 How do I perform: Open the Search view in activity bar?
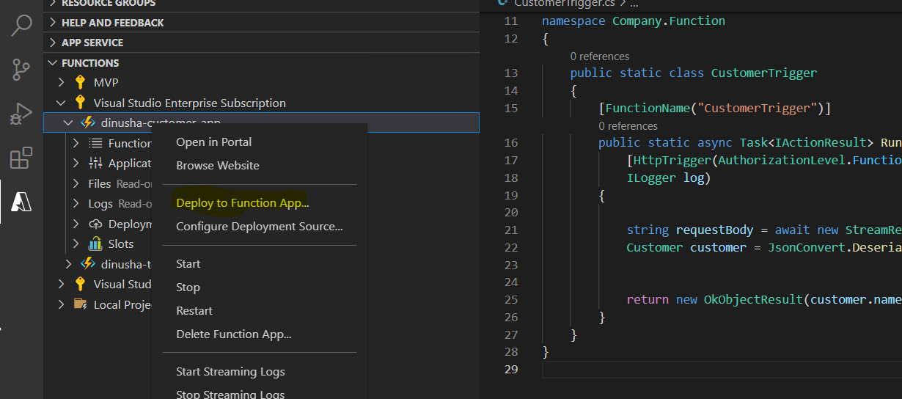(21, 26)
